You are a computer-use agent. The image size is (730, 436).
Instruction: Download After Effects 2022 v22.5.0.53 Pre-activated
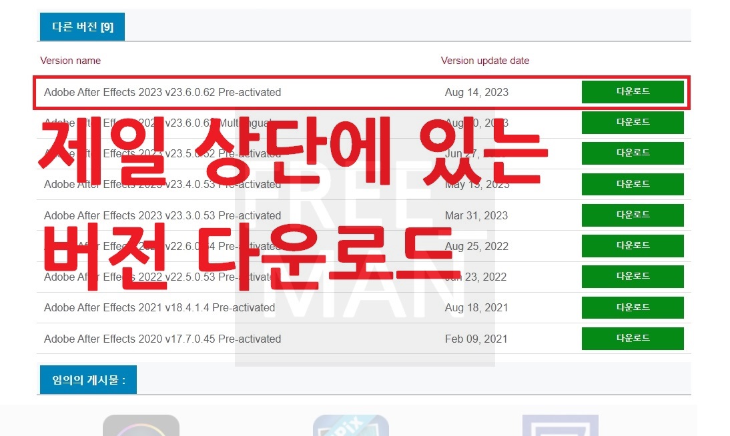point(632,277)
